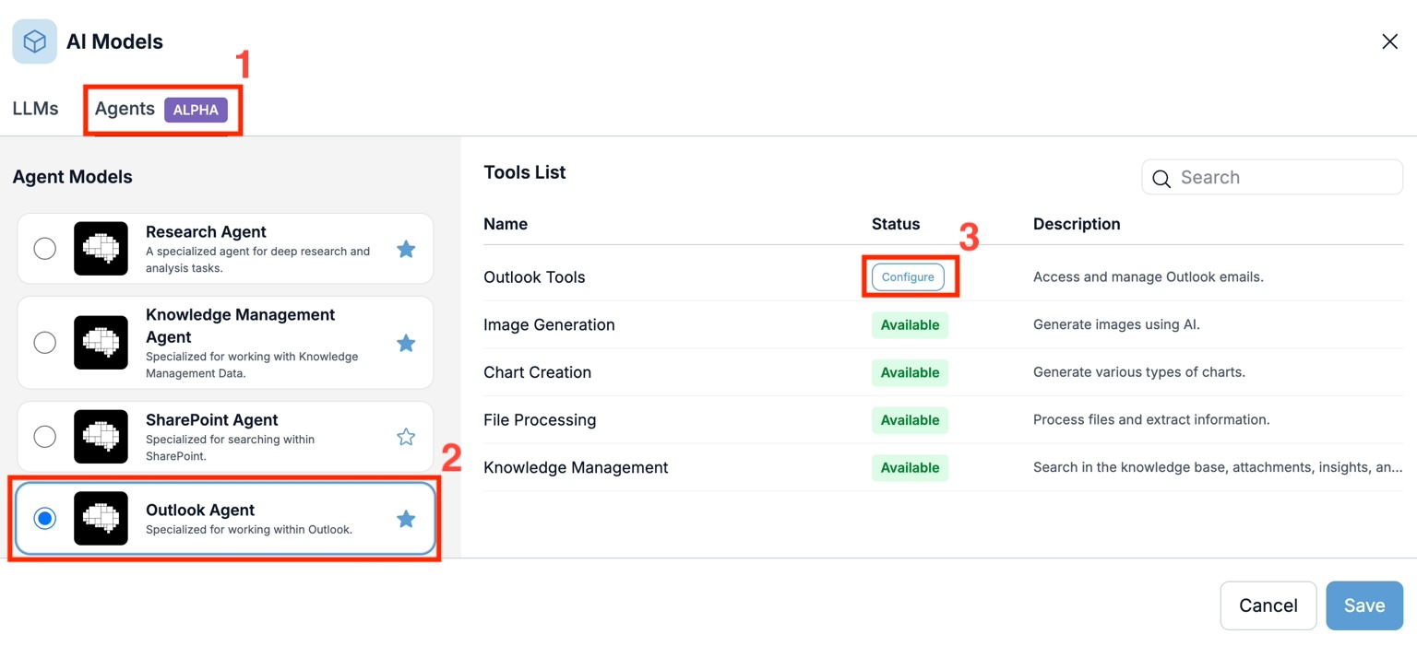This screenshot has width=1417, height=646.
Task: Star the SharePoint Agent as favorite
Action: [x=406, y=437]
